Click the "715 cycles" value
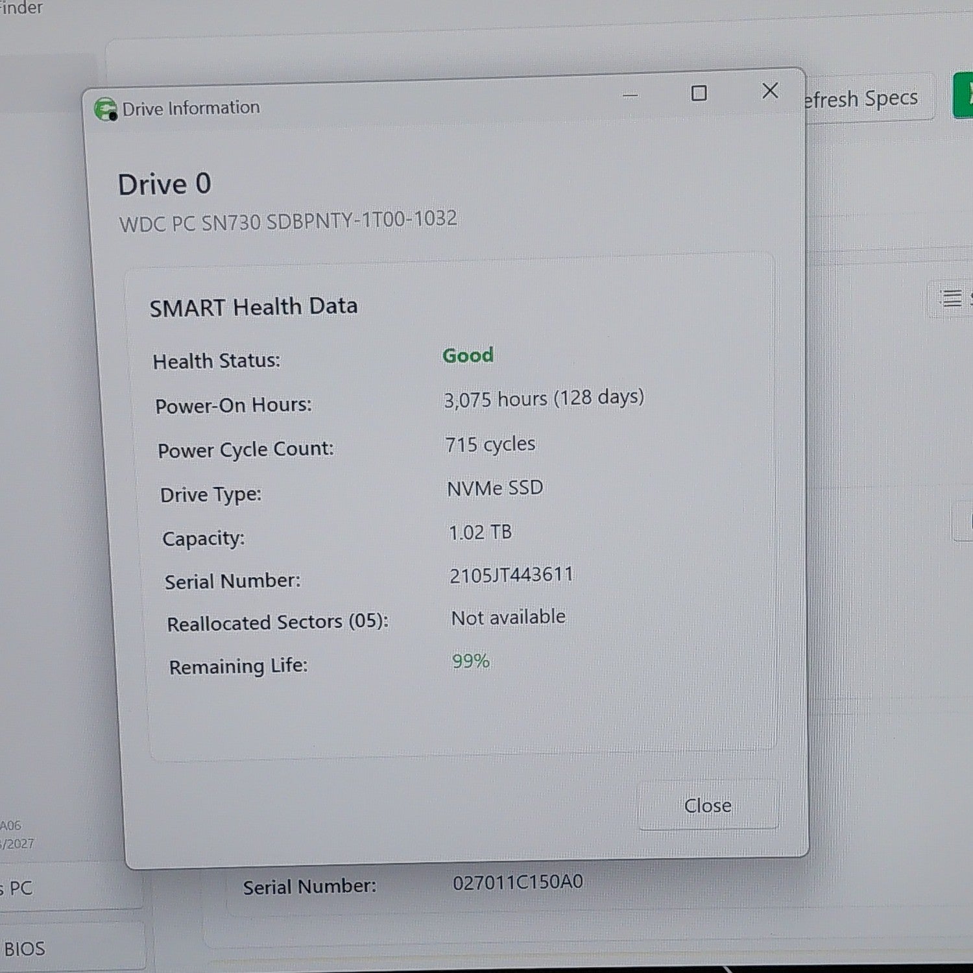 coord(490,444)
